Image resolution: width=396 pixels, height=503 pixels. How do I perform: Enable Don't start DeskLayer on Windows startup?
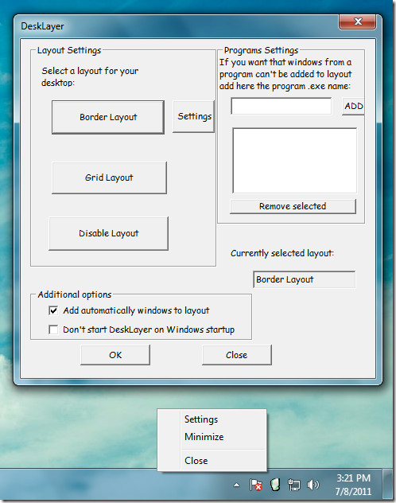[53, 329]
